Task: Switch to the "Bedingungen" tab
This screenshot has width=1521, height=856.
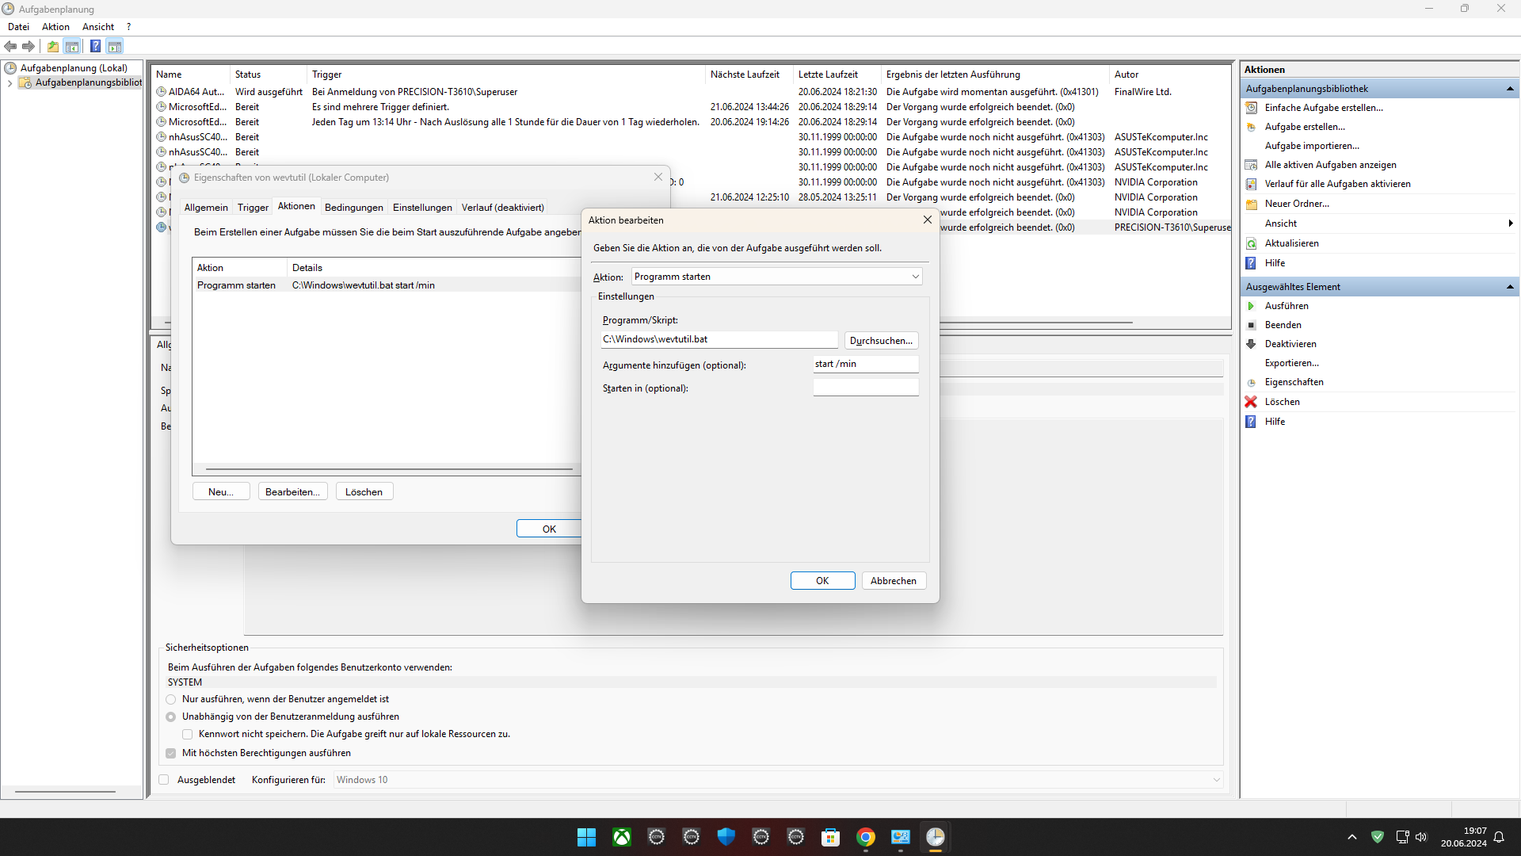Action: point(353,207)
